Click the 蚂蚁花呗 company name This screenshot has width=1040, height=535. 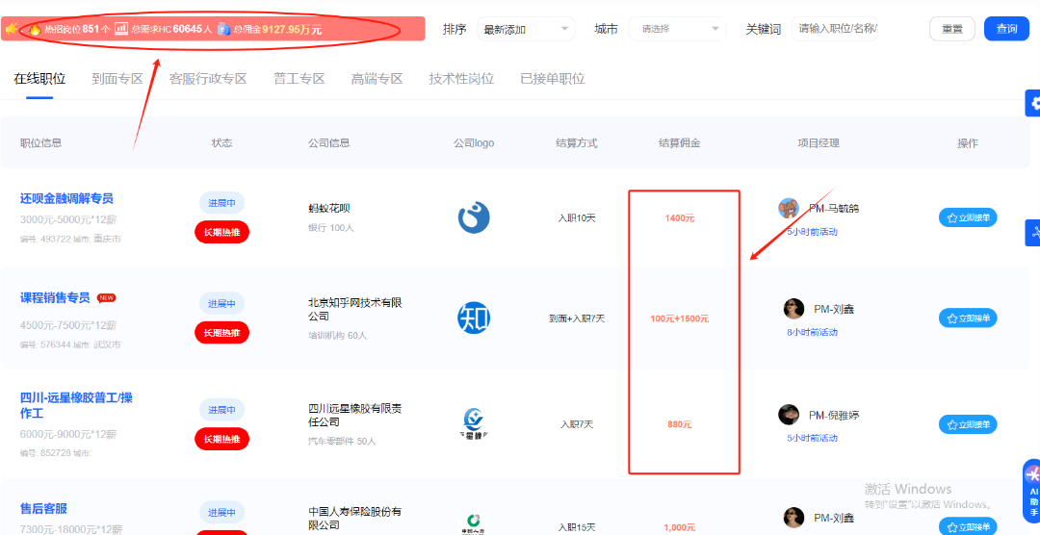click(x=329, y=208)
